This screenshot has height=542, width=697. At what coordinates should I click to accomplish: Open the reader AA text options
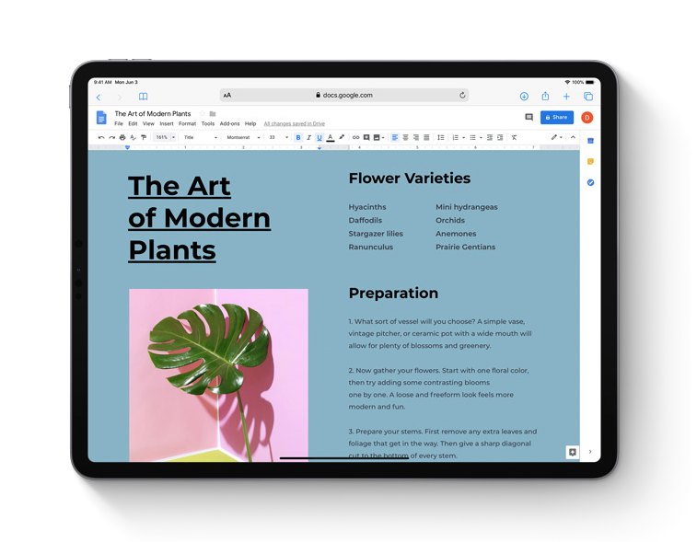[x=227, y=95]
